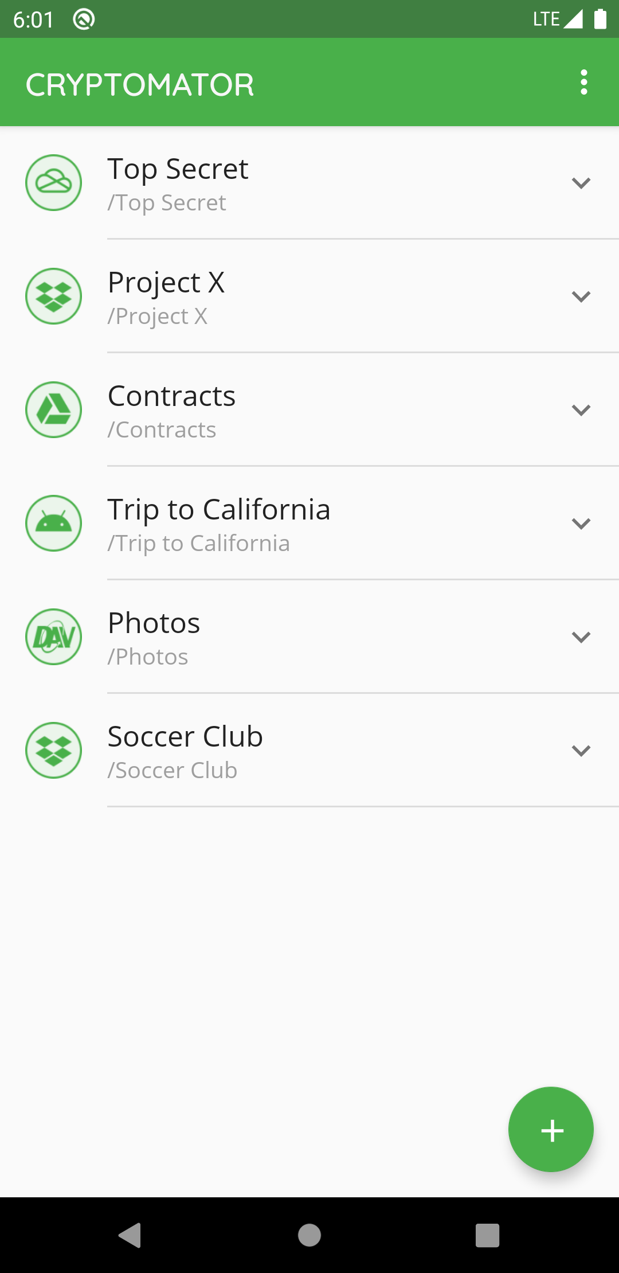Open the Top Secret vault
The width and height of the screenshot is (619, 1273).
[x=309, y=183]
